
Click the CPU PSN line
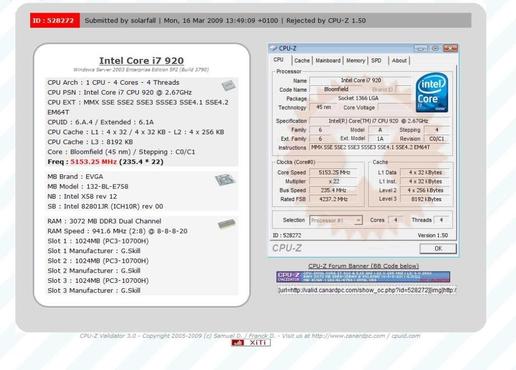tap(120, 92)
